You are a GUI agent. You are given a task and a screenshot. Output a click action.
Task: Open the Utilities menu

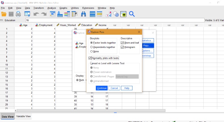pos(75,8)
